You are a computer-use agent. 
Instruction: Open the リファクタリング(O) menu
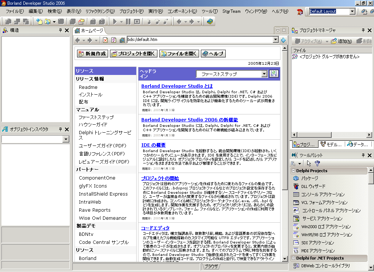point(100,11)
